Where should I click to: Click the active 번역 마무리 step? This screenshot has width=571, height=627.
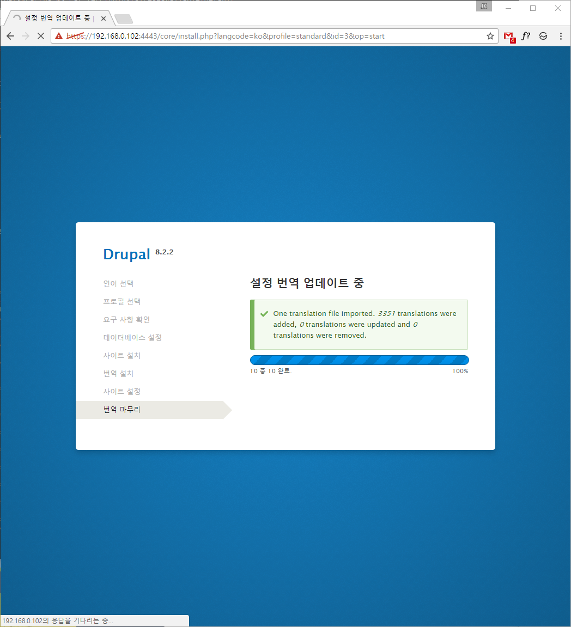[x=154, y=410]
